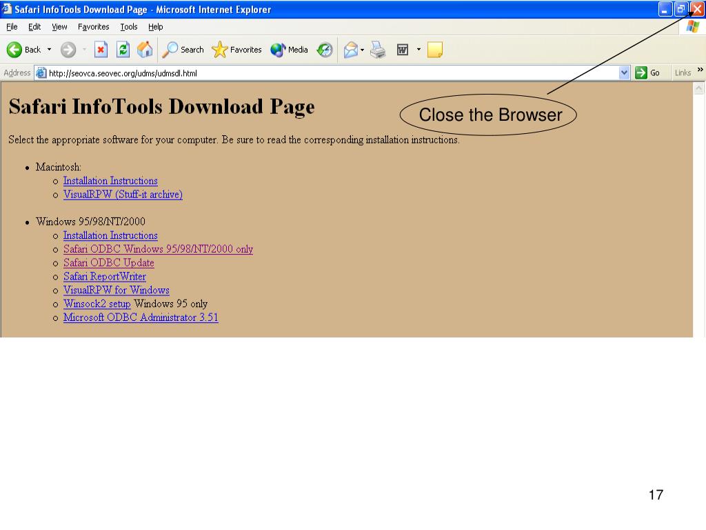Open Safari ODBC Windows 95/98/NT/2000 only link
Image resolution: width=706 pixels, height=530 pixels.
tap(158, 248)
